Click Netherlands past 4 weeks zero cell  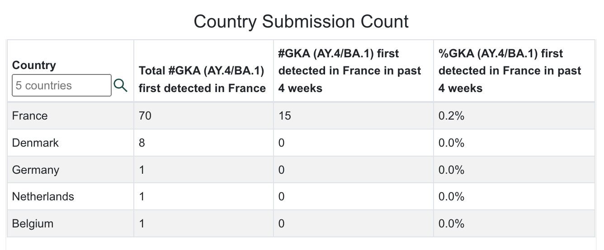[354, 197]
